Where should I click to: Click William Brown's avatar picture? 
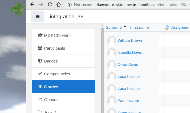112,41
